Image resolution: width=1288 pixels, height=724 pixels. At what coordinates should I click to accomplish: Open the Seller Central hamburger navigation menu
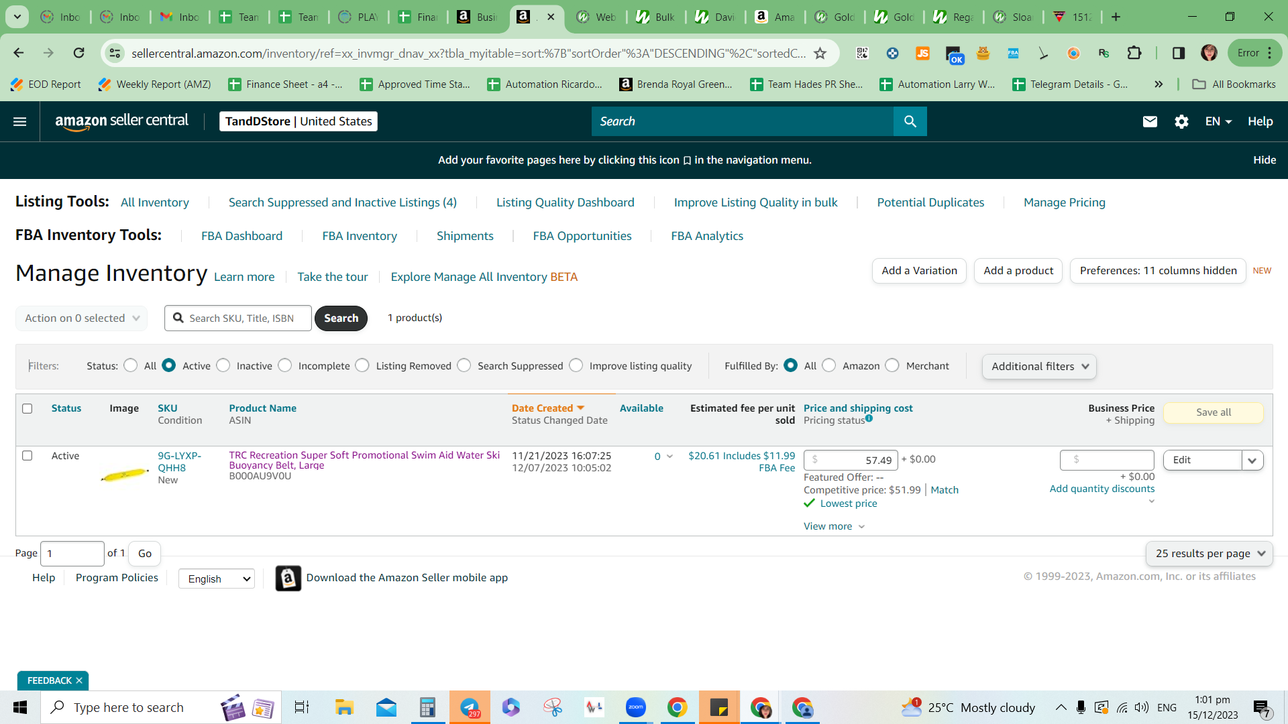click(x=20, y=121)
